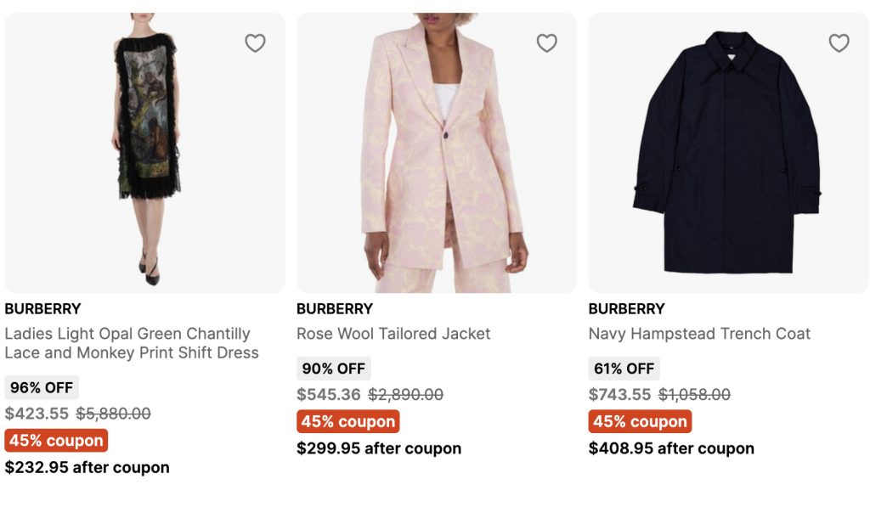
Task: Favorite the Monkey Print Shift Dress heart
Action: click(255, 43)
